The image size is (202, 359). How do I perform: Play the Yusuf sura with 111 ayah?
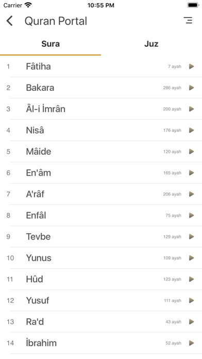point(192,301)
